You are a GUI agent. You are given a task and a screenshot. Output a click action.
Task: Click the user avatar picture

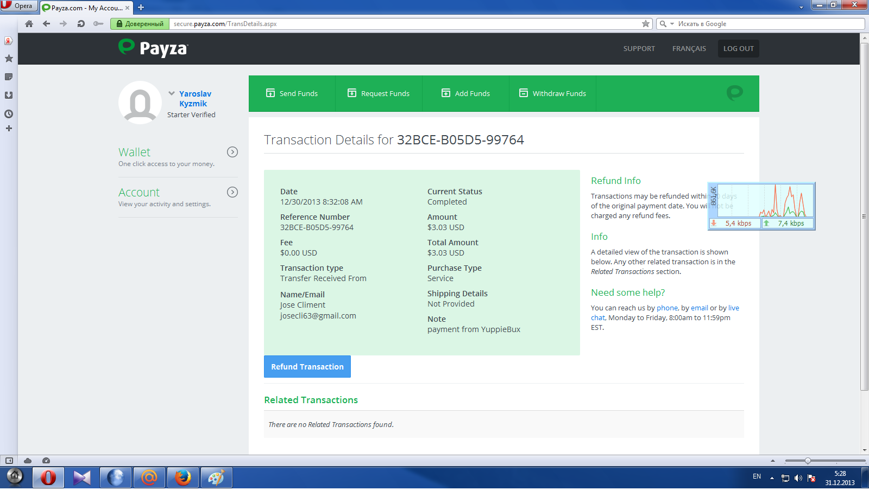pyautogui.click(x=140, y=103)
